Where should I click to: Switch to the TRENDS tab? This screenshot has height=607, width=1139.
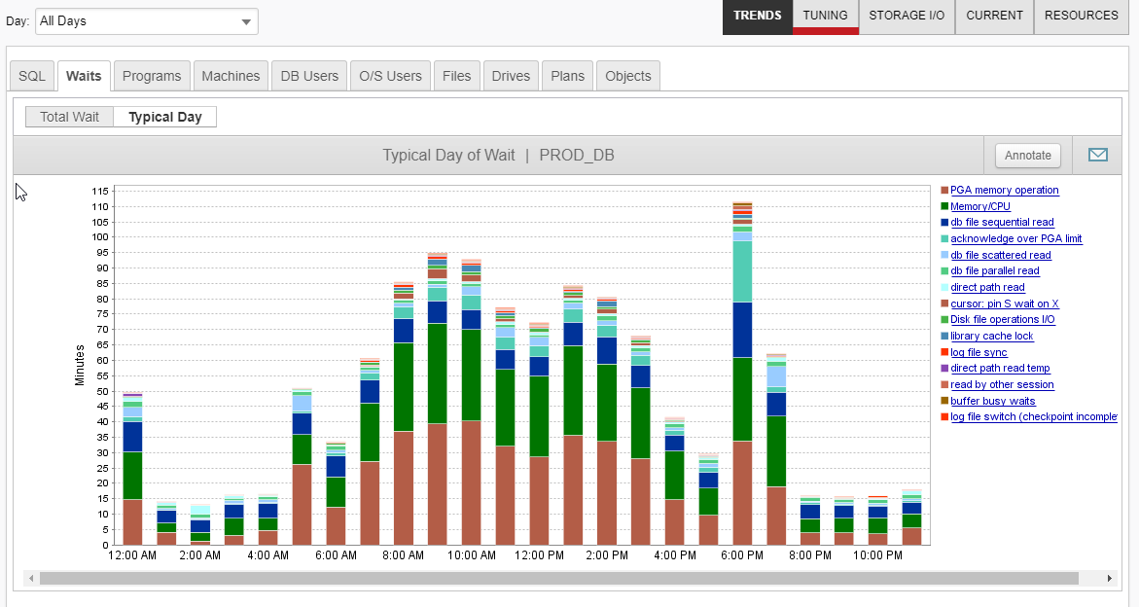(757, 16)
